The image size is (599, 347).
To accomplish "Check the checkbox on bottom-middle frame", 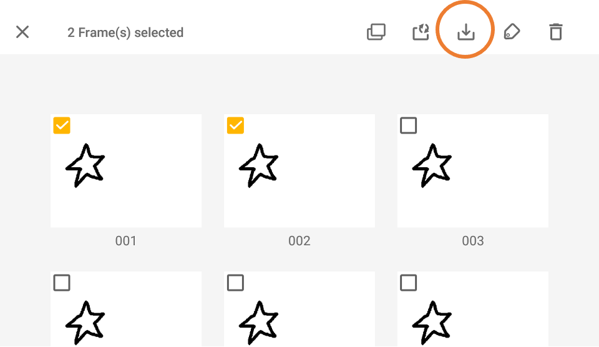I will (235, 283).
